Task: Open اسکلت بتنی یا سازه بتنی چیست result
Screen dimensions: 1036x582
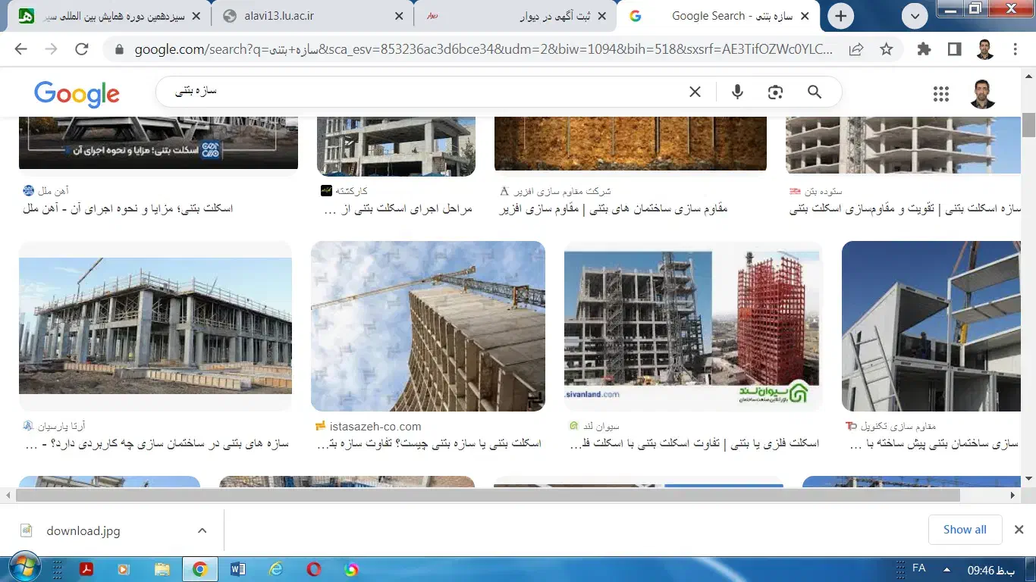Action: pyautogui.click(x=429, y=443)
